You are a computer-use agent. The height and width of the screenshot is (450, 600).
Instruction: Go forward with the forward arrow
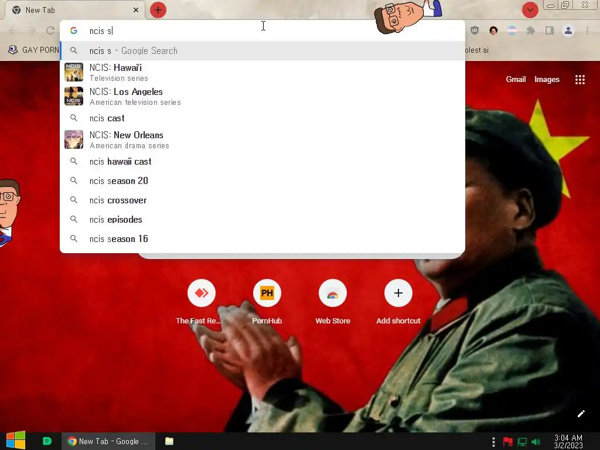point(32,30)
